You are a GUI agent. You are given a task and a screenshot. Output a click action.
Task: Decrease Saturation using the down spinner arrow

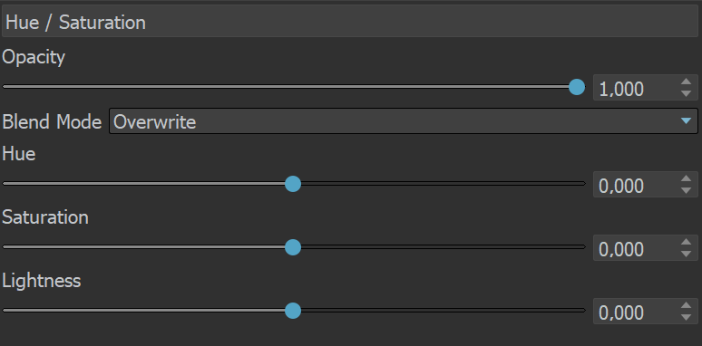686,254
